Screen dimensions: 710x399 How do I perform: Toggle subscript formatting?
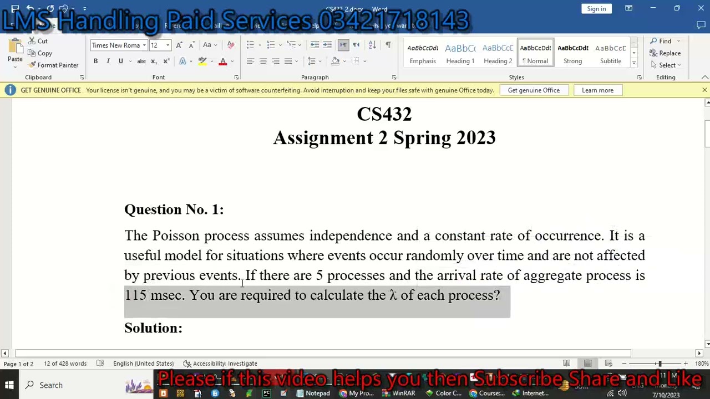point(154,61)
